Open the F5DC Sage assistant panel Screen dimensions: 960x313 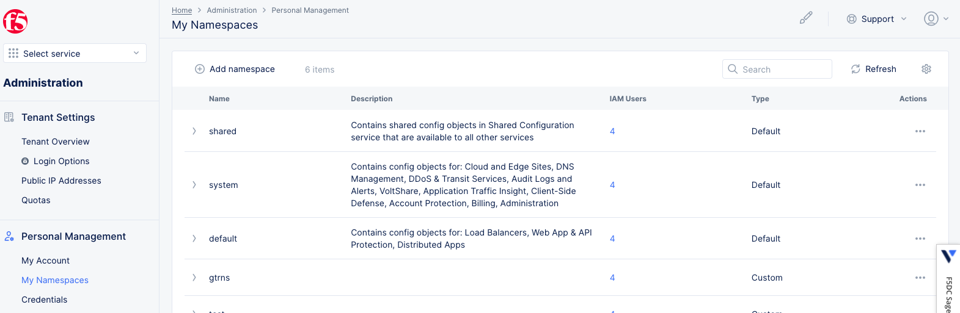coord(948,279)
